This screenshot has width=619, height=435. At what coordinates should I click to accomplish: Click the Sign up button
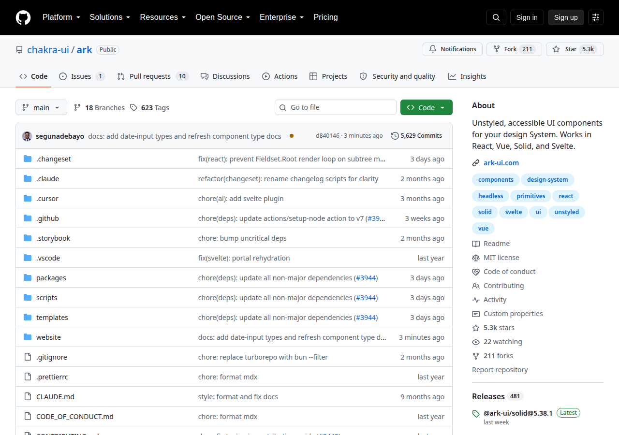pos(566,17)
